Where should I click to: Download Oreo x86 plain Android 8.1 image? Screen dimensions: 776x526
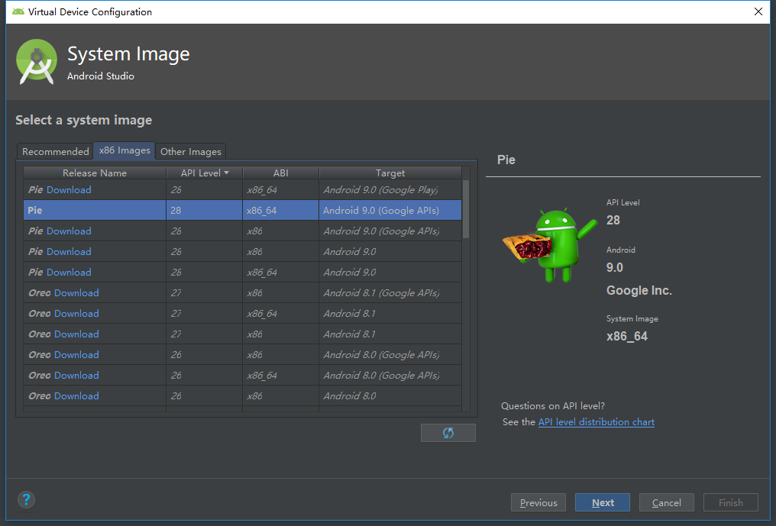76,334
